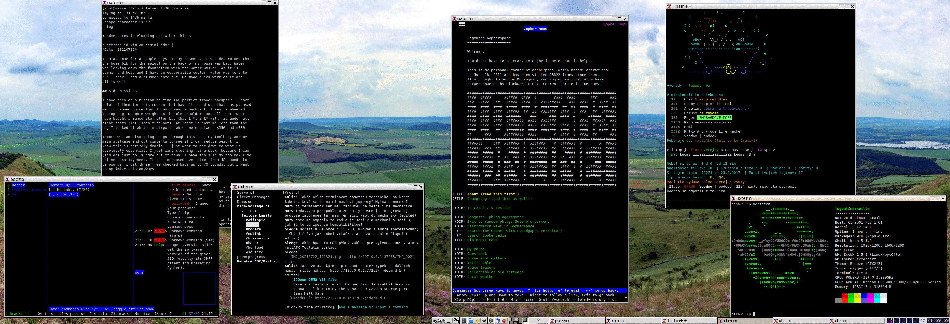The height and width of the screenshot is (324, 950).
Task: Click '0$ irssi' in poezio status line
Action: (x=46, y=314)
